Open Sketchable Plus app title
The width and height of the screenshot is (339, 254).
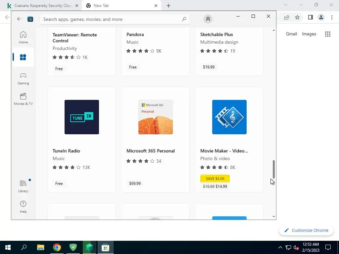pos(217,34)
